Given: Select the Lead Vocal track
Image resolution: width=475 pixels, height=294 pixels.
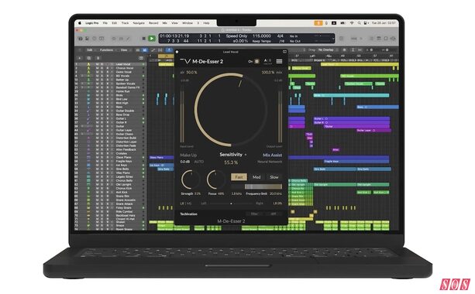Looking at the screenshot, I should click(x=123, y=64).
